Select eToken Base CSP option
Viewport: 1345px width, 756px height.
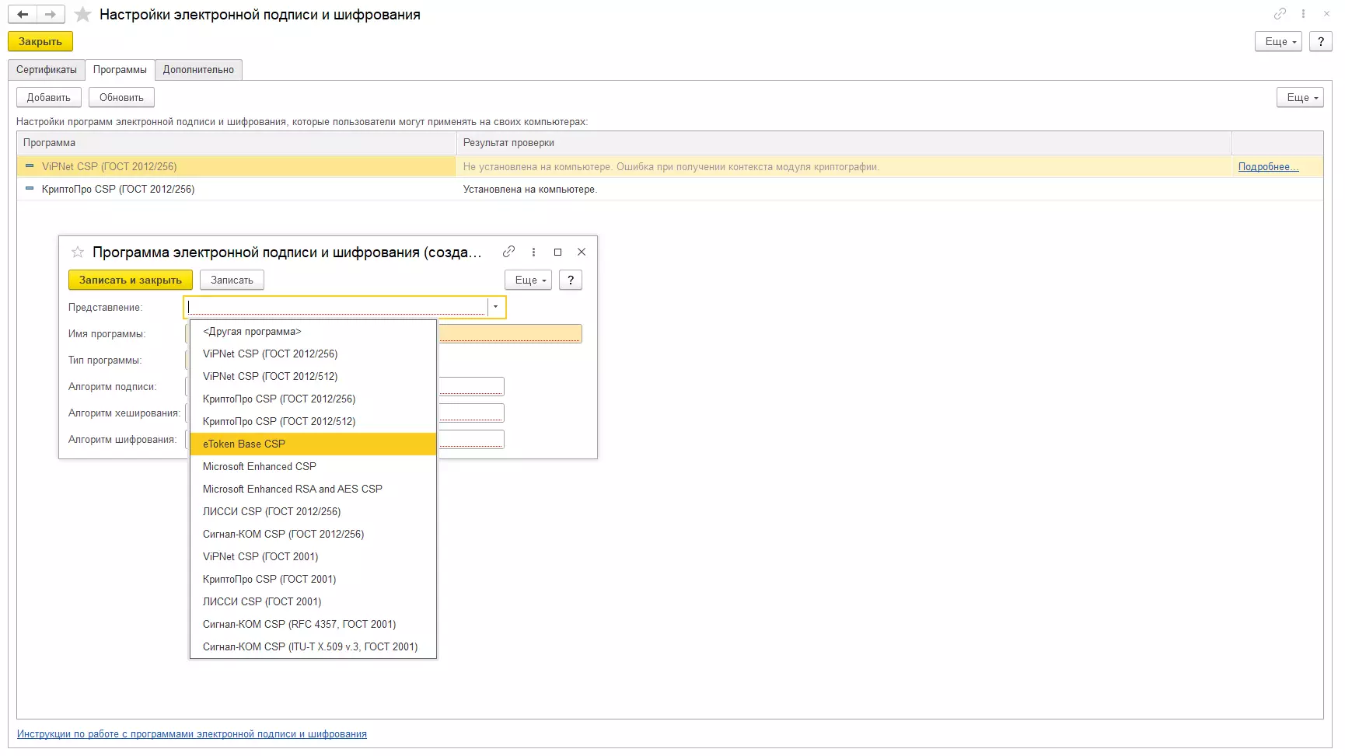(313, 444)
